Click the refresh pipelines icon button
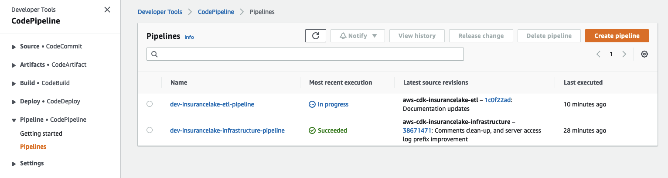This screenshot has height=178, width=668. (x=316, y=36)
